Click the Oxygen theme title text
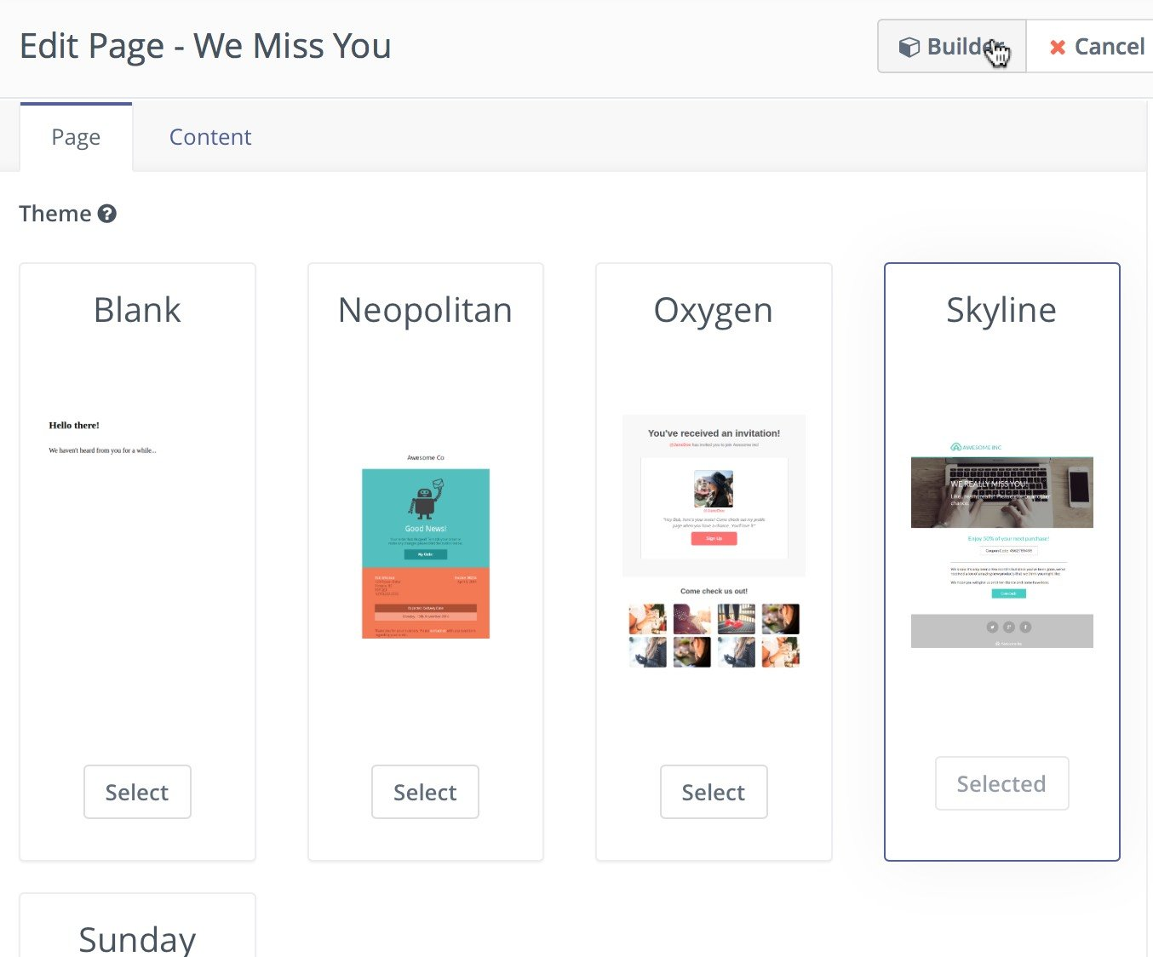 [x=714, y=310]
